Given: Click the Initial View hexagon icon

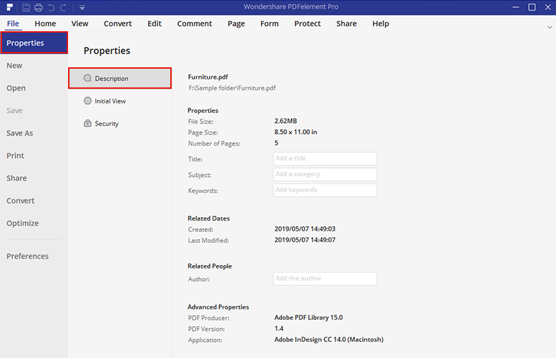Looking at the screenshot, I should click(88, 101).
